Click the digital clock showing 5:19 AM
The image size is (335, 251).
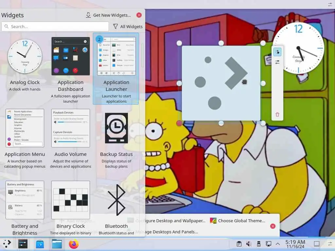tap(295, 244)
